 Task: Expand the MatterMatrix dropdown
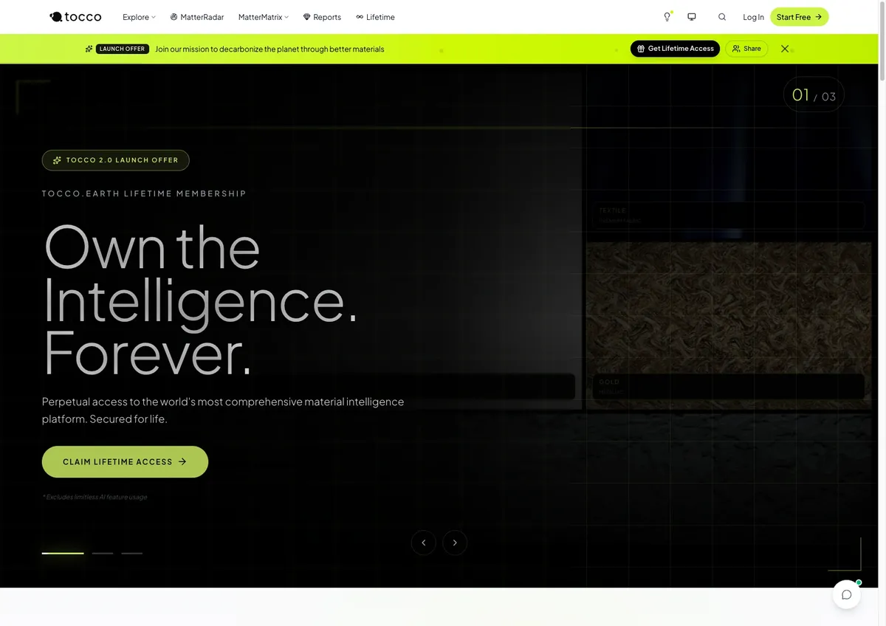[264, 17]
